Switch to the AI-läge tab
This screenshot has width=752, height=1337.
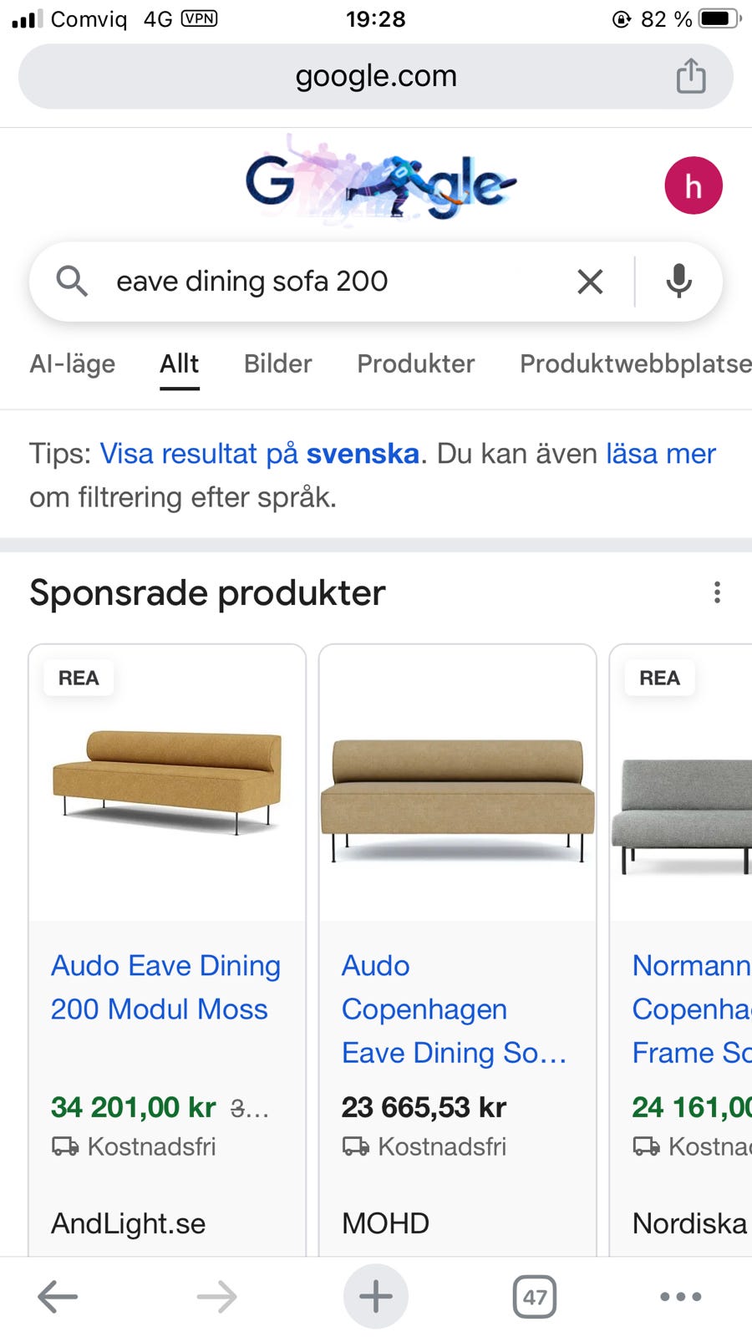pos(73,363)
